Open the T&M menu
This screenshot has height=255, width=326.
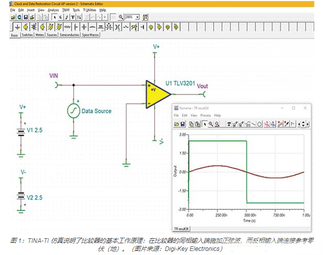click(x=66, y=10)
